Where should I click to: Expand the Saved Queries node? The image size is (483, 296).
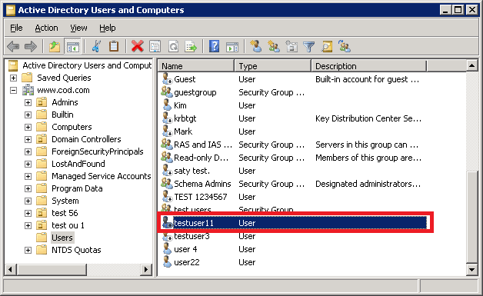[13, 78]
